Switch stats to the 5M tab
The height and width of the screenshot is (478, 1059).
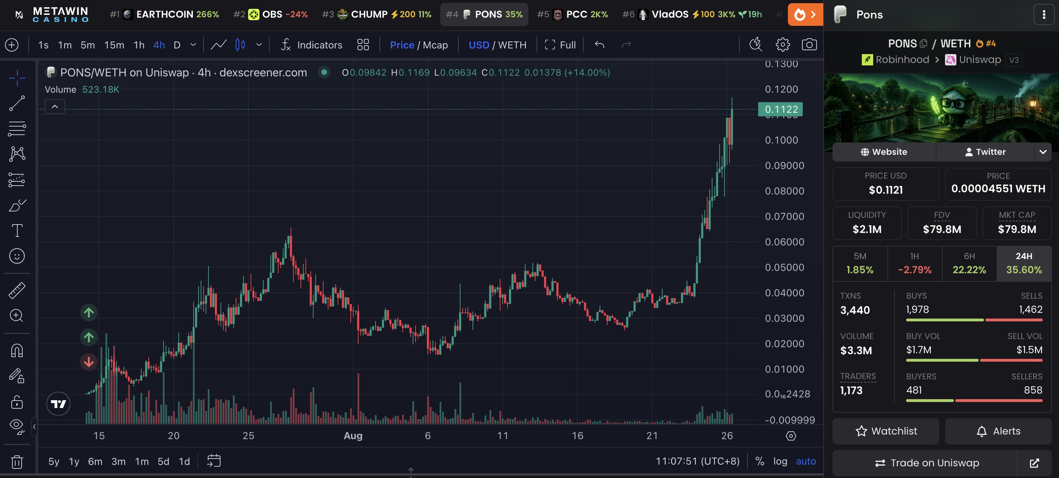coord(860,263)
